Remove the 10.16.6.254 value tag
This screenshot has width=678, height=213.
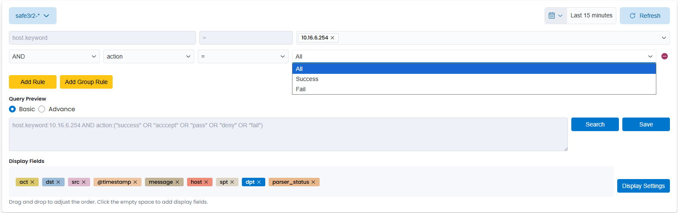pos(332,38)
